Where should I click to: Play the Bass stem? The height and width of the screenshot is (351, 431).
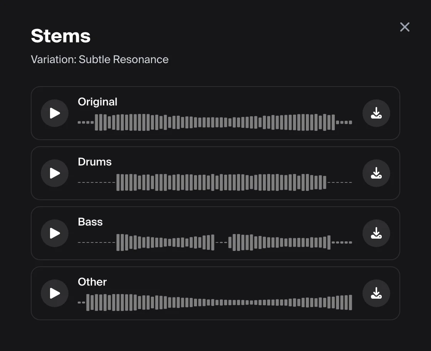(55, 233)
